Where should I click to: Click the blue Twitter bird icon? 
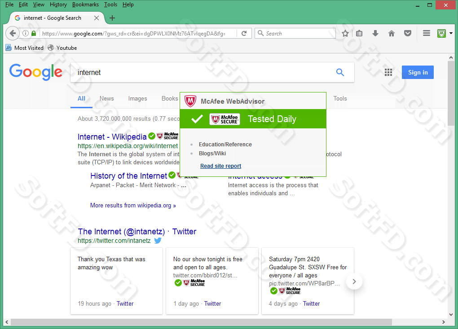click(x=158, y=241)
